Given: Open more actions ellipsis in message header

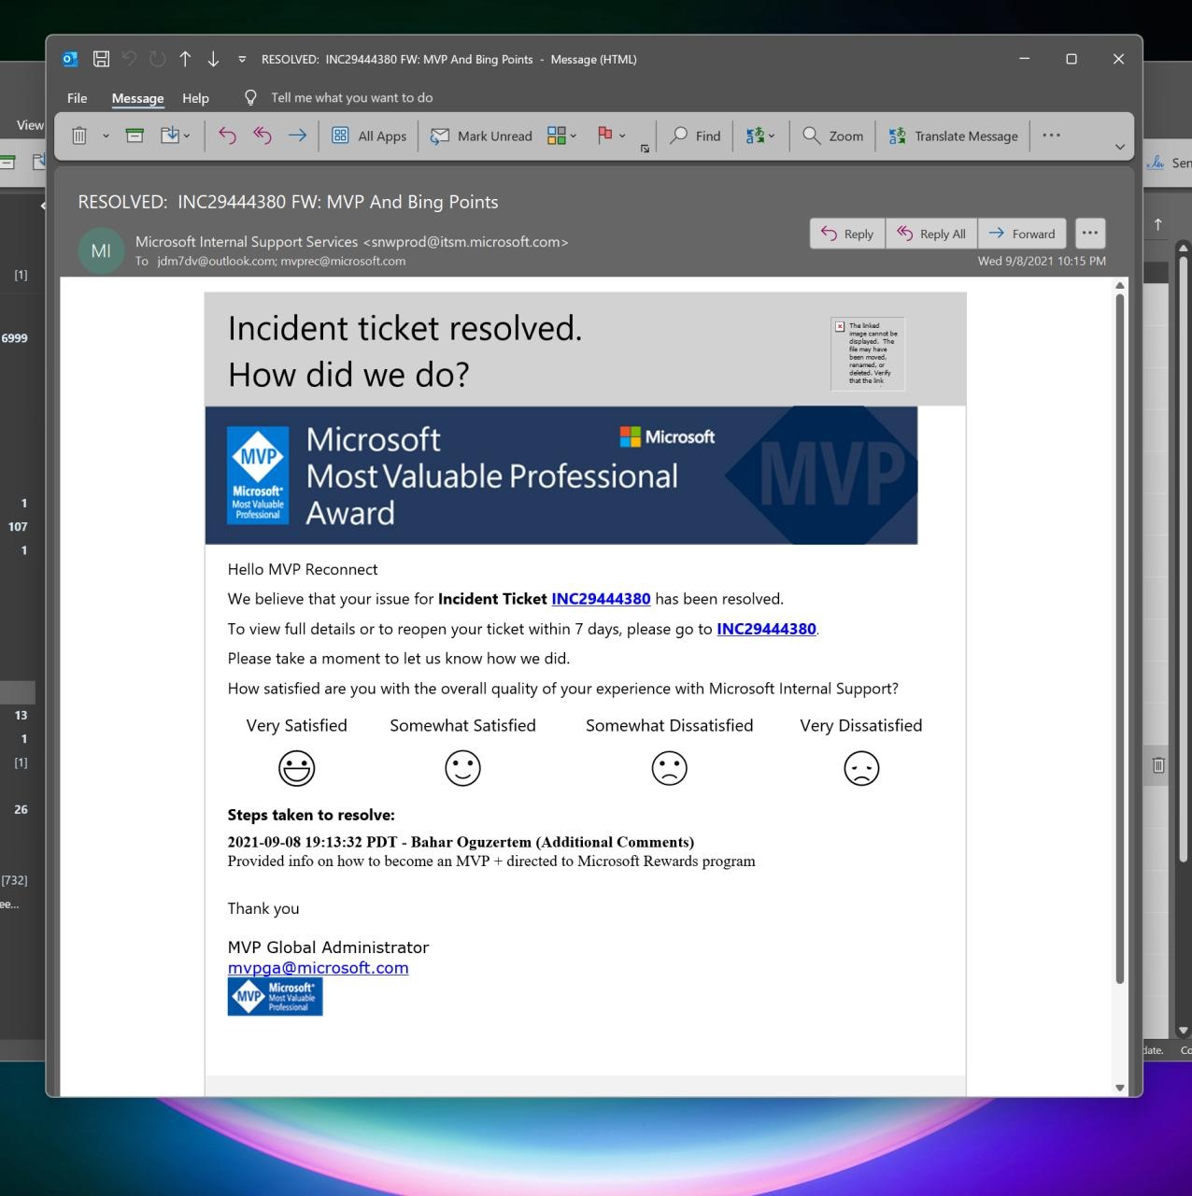Looking at the screenshot, I should pos(1090,233).
